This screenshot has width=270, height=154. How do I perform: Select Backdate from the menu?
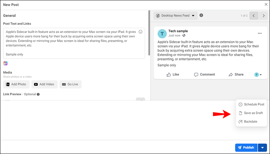[x=250, y=121]
